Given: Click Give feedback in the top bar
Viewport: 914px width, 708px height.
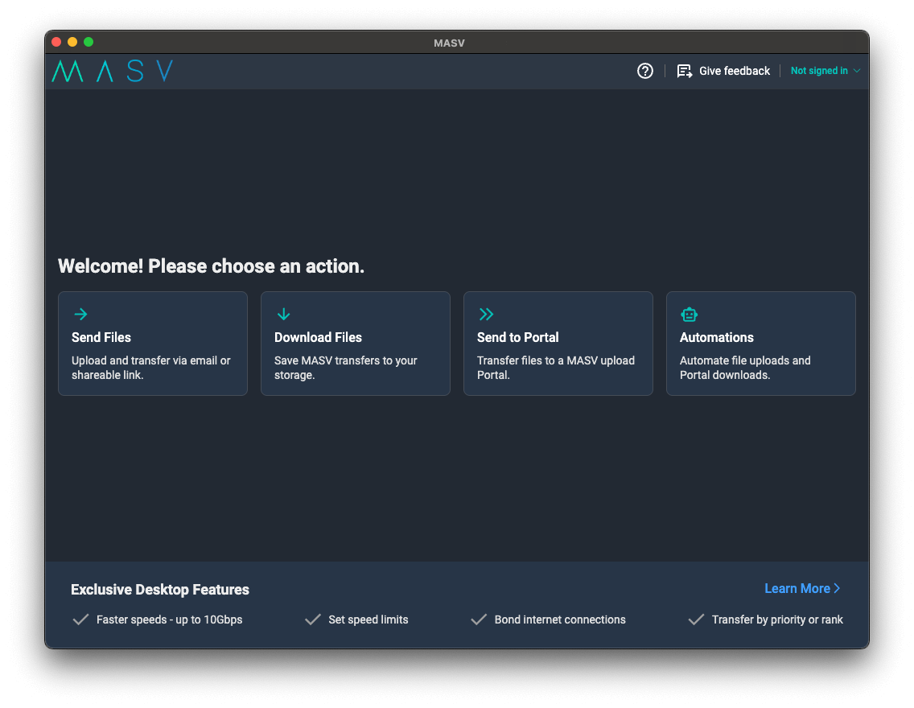Looking at the screenshot, I should [x=733, y=71].
